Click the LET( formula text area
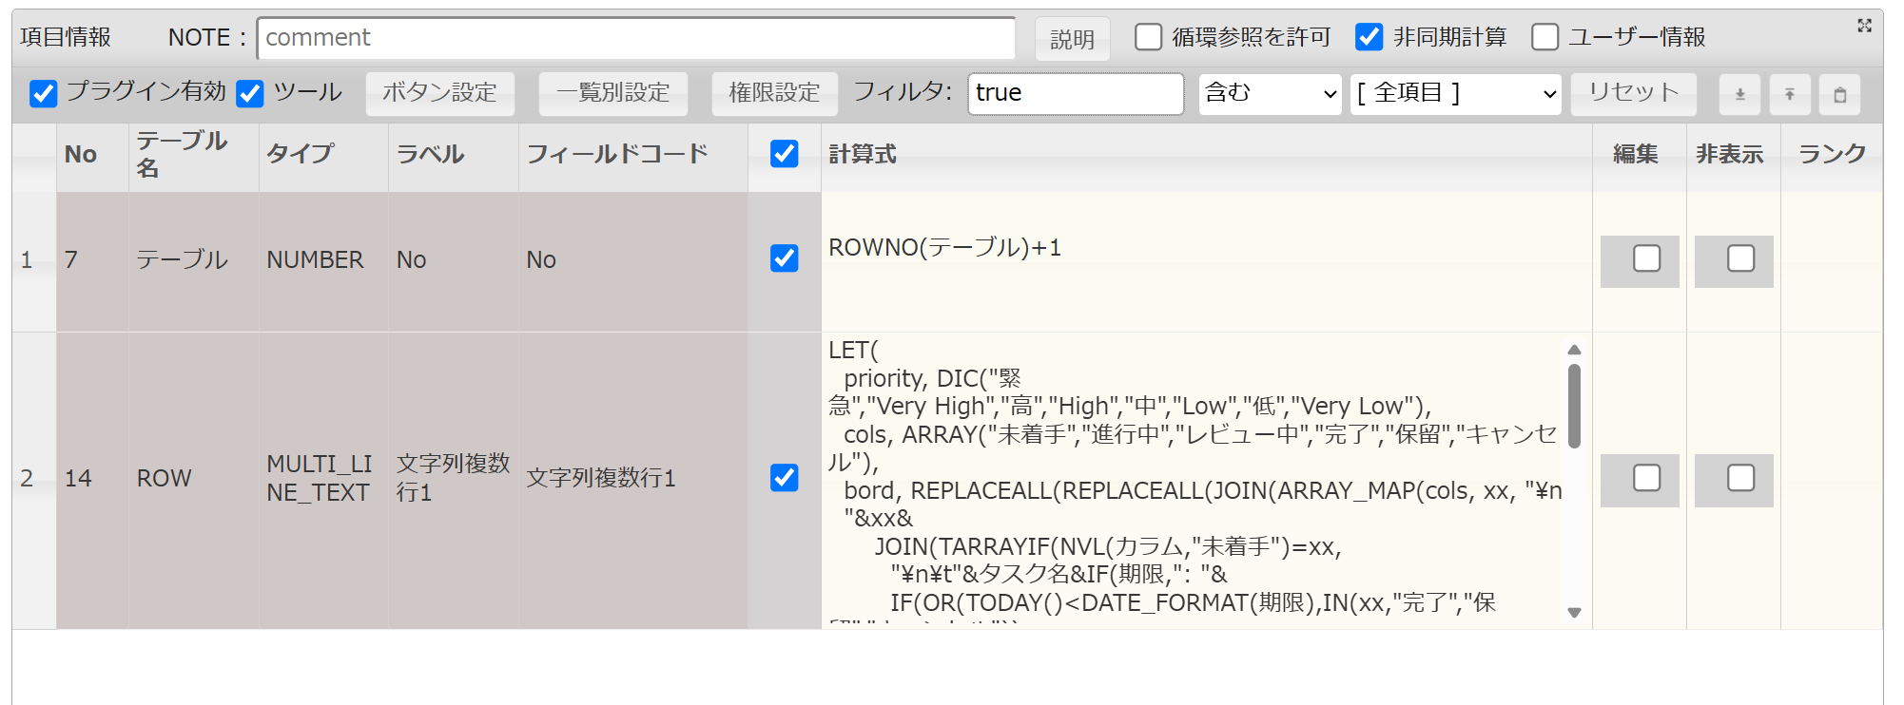This screenshot has height=705, width=1904. tap(1195, 481)
